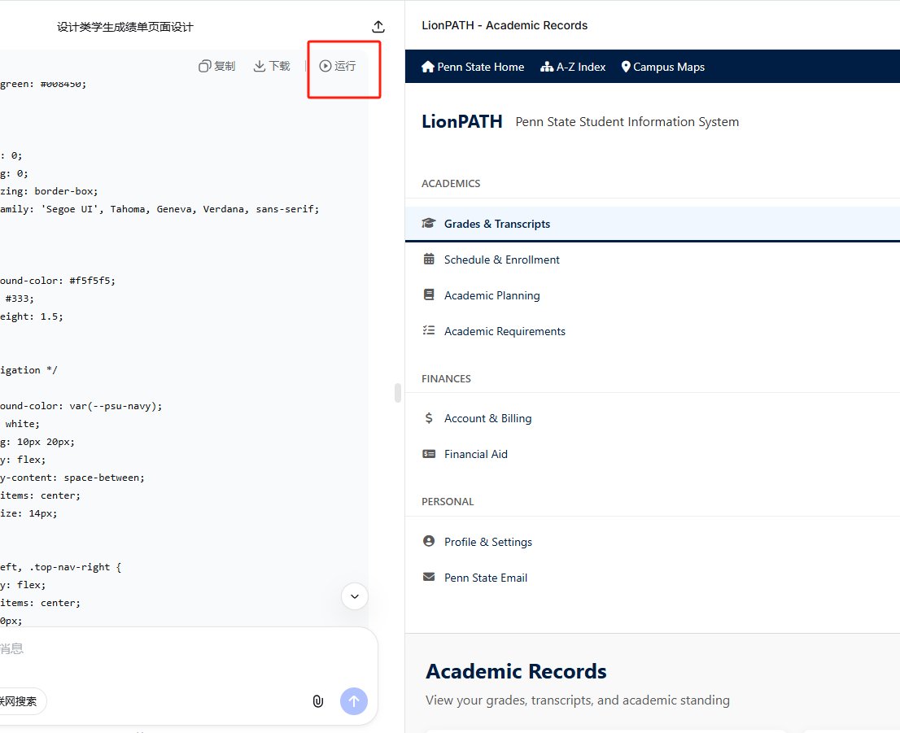Click the code line with 'Segoe UI' fonts
The width and height of the screenshot is (900, 733).
point(159,209)
